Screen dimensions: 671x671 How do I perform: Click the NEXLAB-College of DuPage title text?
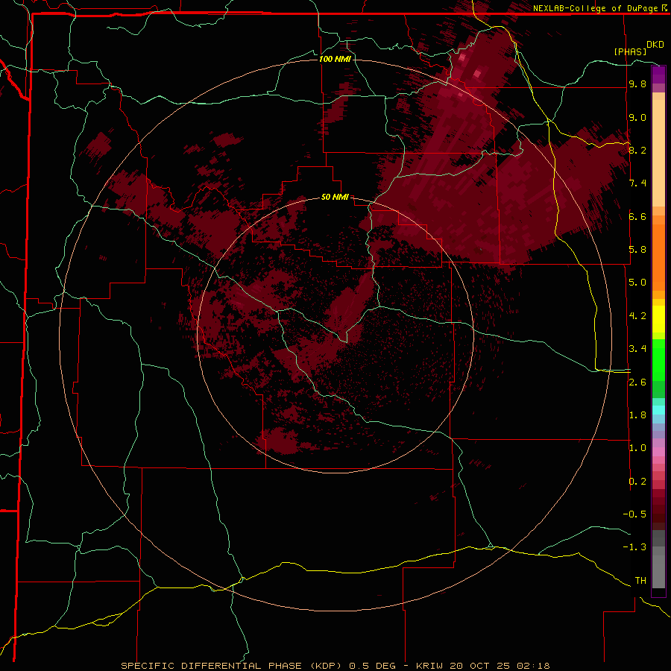pyautogui.click(x=595, y=8)
